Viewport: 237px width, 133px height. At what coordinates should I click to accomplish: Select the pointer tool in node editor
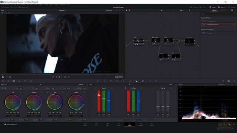(127, 10)
